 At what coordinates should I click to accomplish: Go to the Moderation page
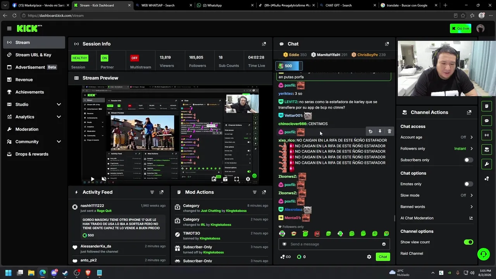coord(34,129)
